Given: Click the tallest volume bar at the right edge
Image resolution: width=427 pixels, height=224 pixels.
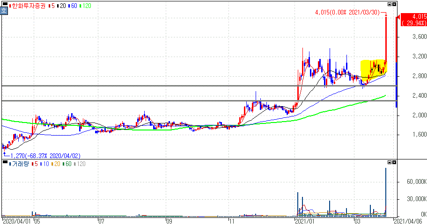Looking at the screenshot, I should click(x=386, y=192).
